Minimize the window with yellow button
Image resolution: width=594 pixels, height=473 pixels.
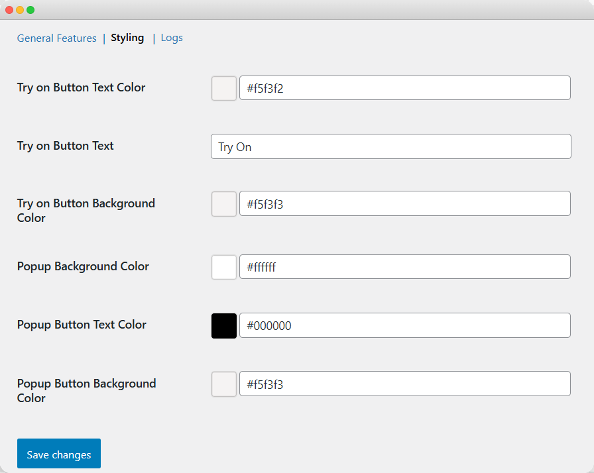pos(20,10)
